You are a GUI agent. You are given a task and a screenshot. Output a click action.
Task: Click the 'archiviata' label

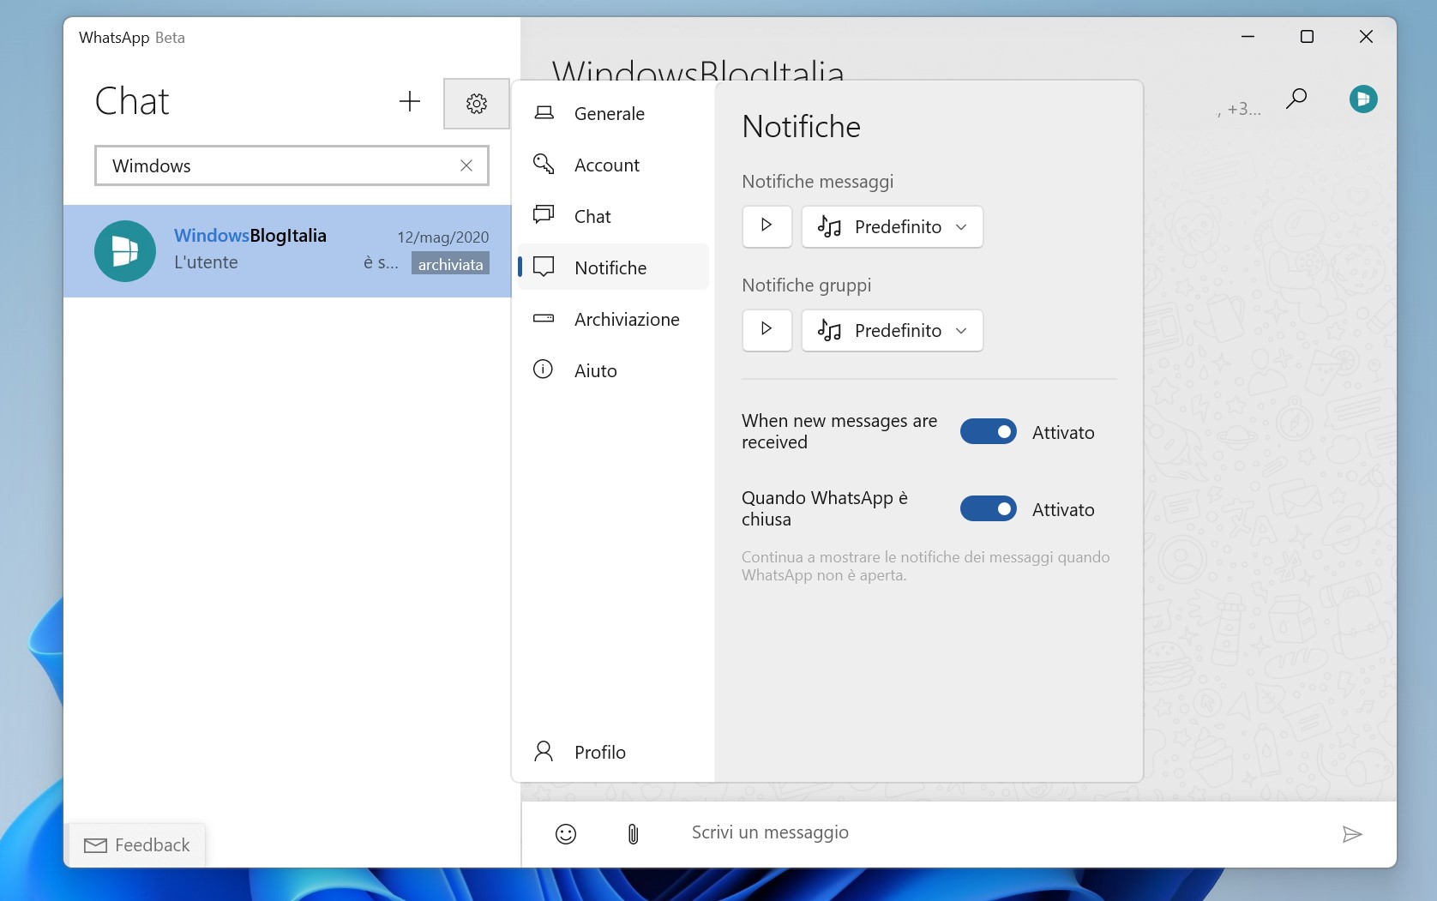point(450,264)
